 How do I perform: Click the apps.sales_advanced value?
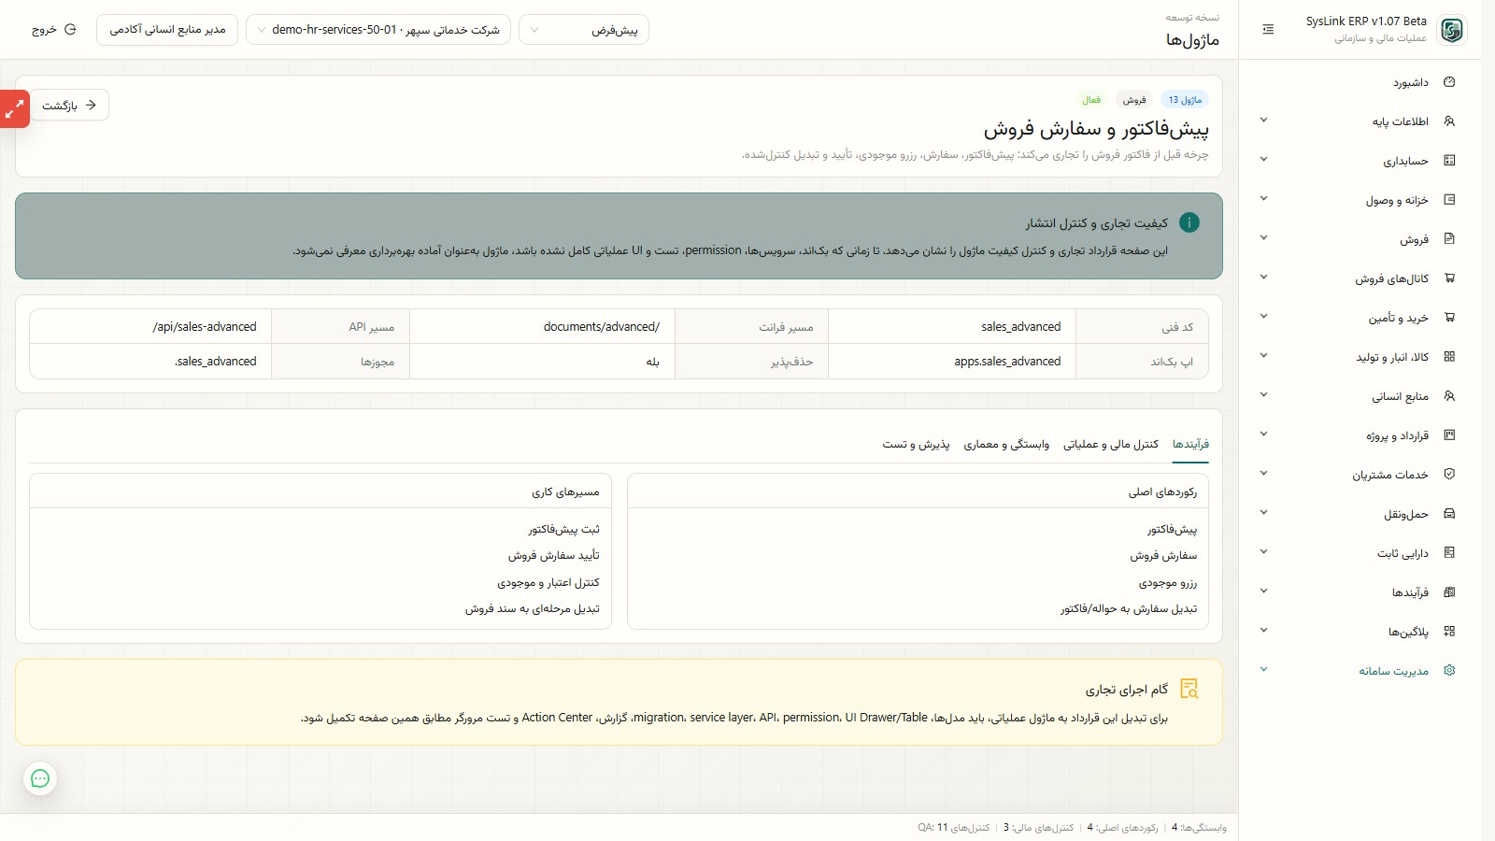(1007, 362)
